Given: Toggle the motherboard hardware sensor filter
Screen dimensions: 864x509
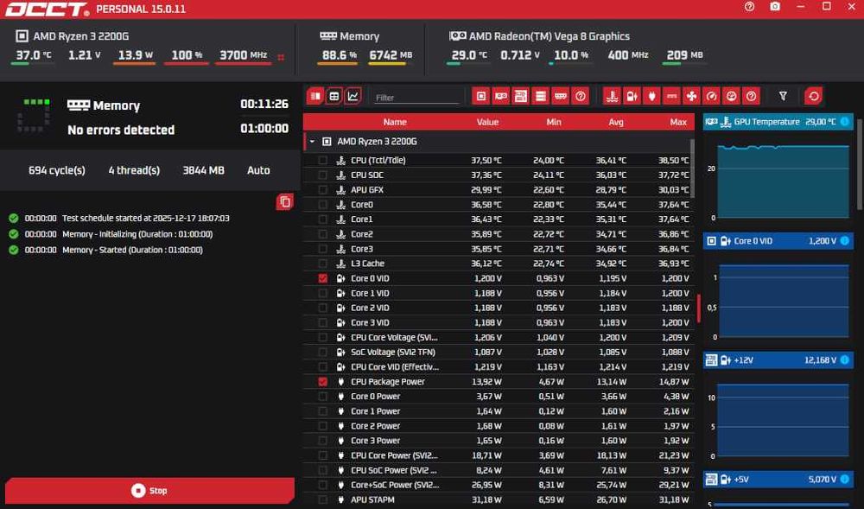Looking at the screenshot, I should coord(521,96).
